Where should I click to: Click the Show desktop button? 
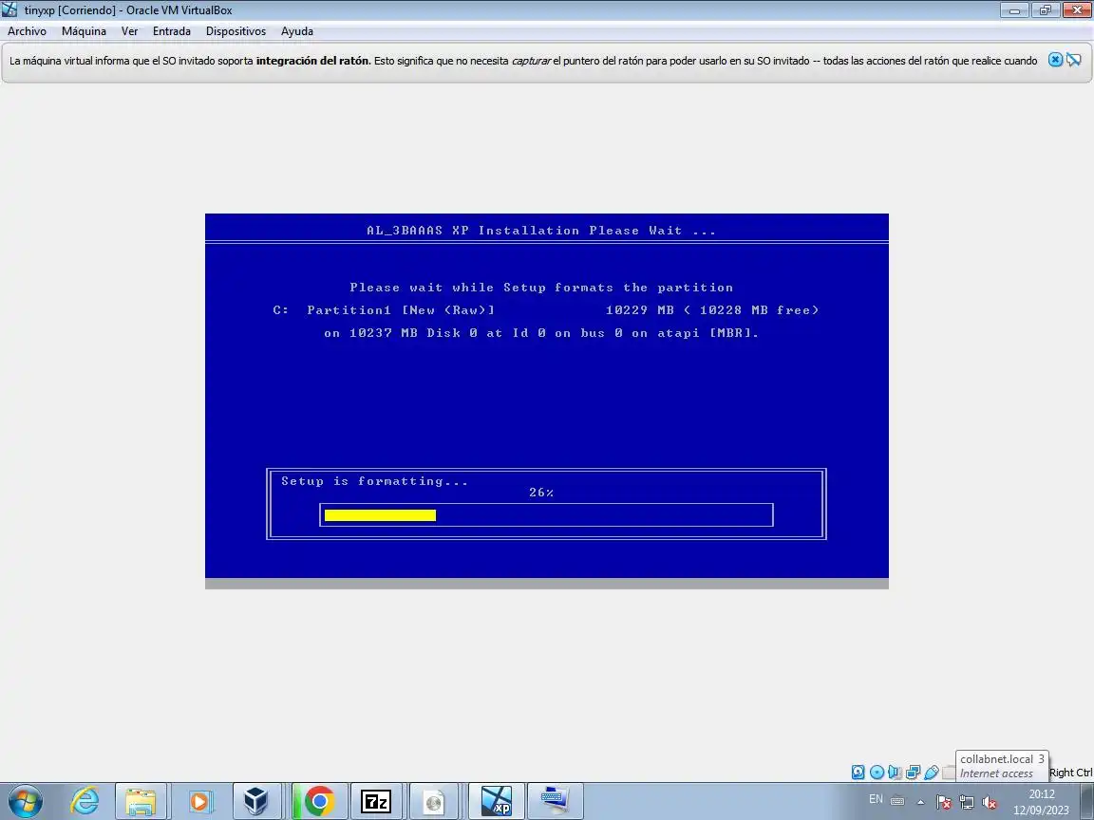1087,801
